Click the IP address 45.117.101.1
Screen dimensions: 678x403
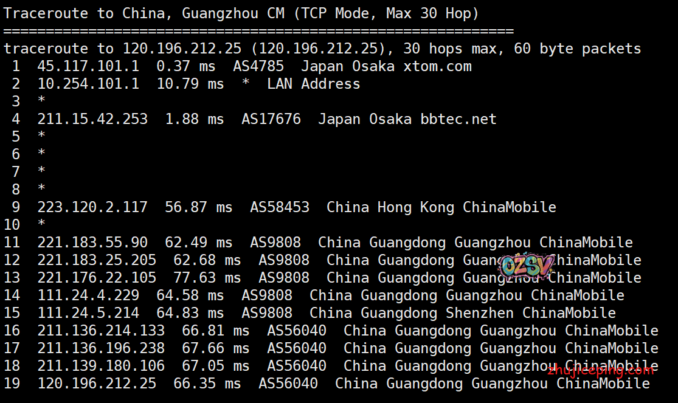(88, 66)
